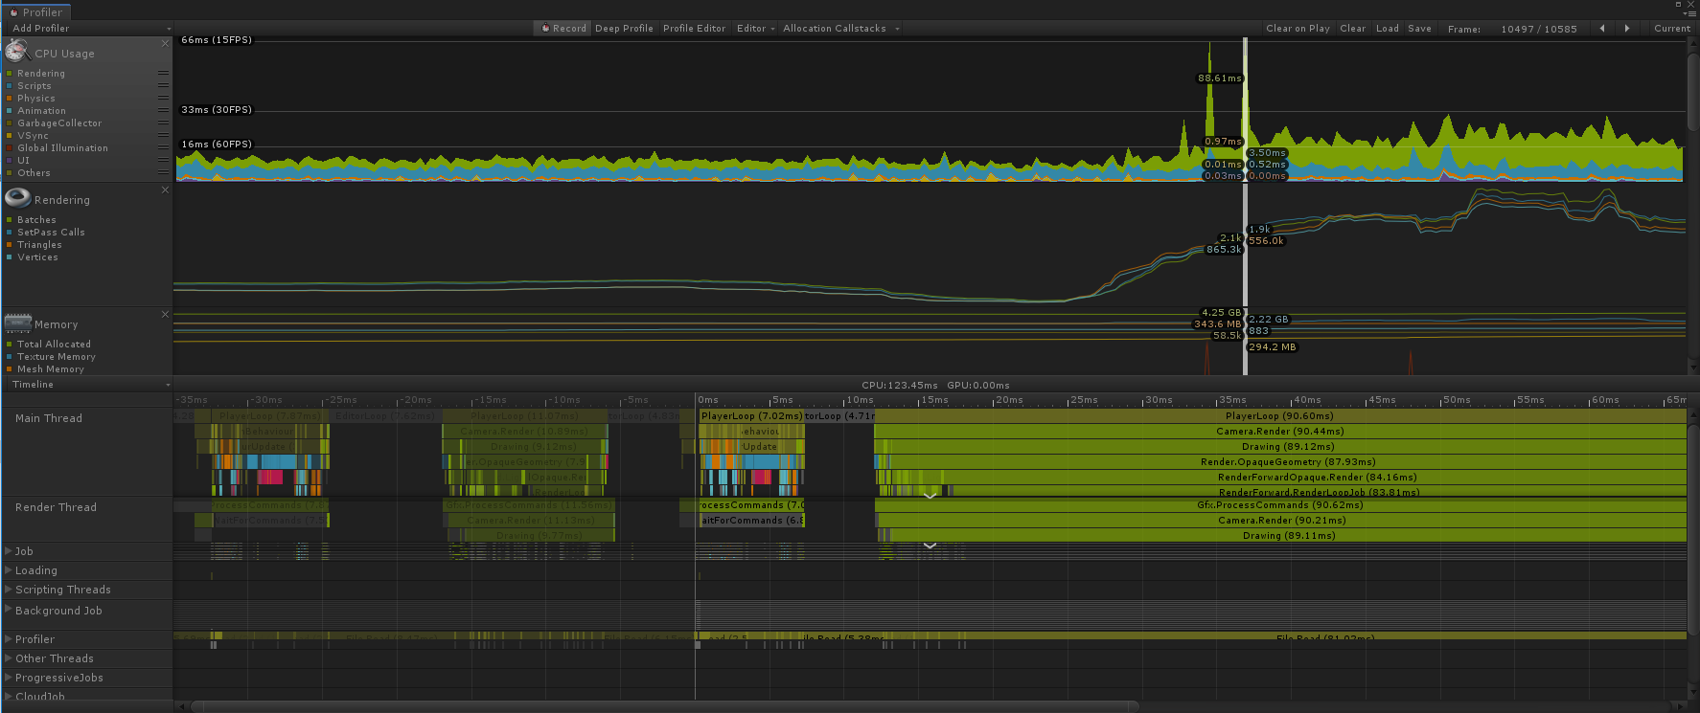Toggle the SetPass Calls series color box
Screen dimensions: 1700x713
point(10,233)
